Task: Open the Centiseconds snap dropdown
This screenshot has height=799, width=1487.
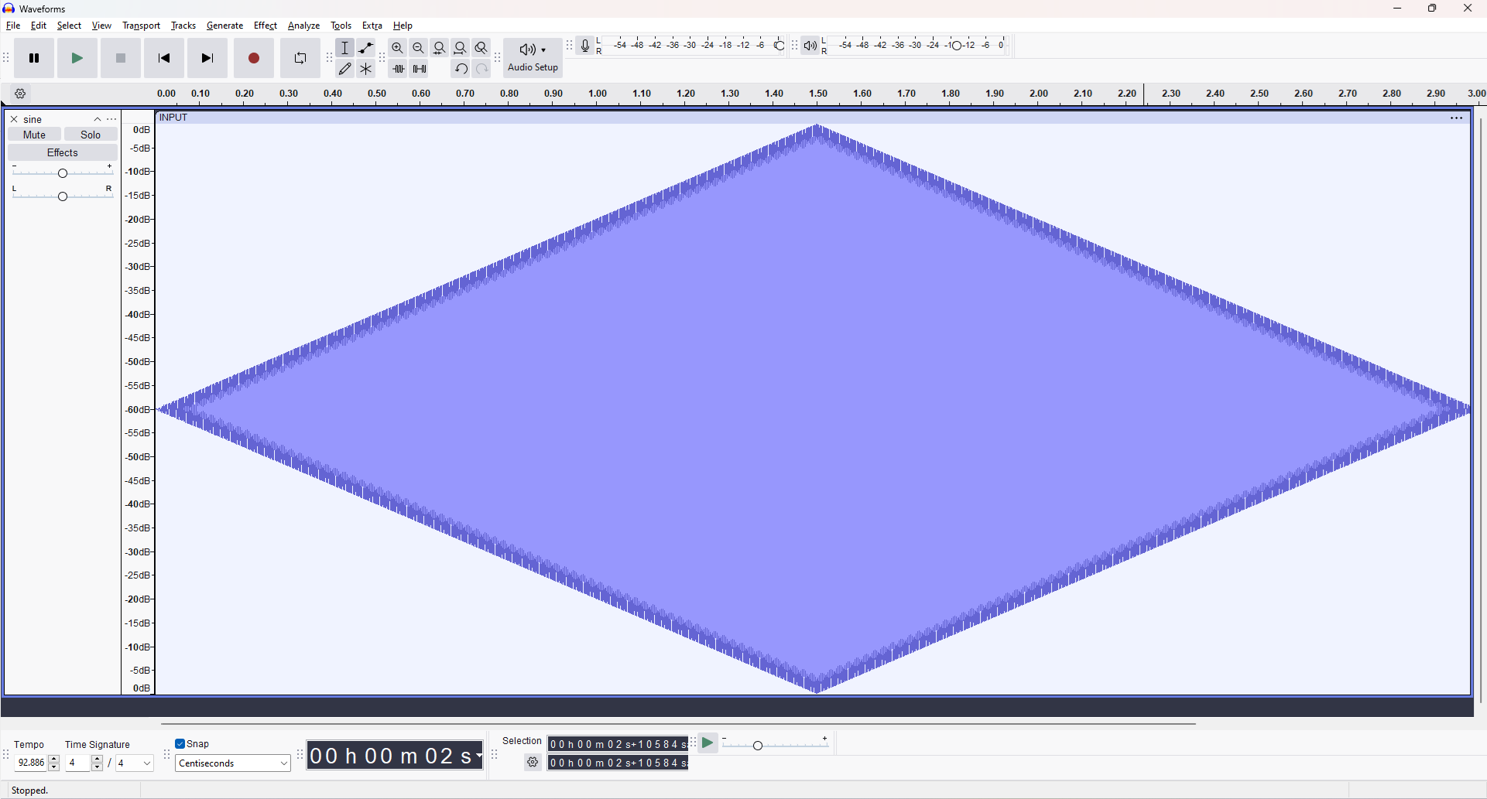Action: point(232,763)
